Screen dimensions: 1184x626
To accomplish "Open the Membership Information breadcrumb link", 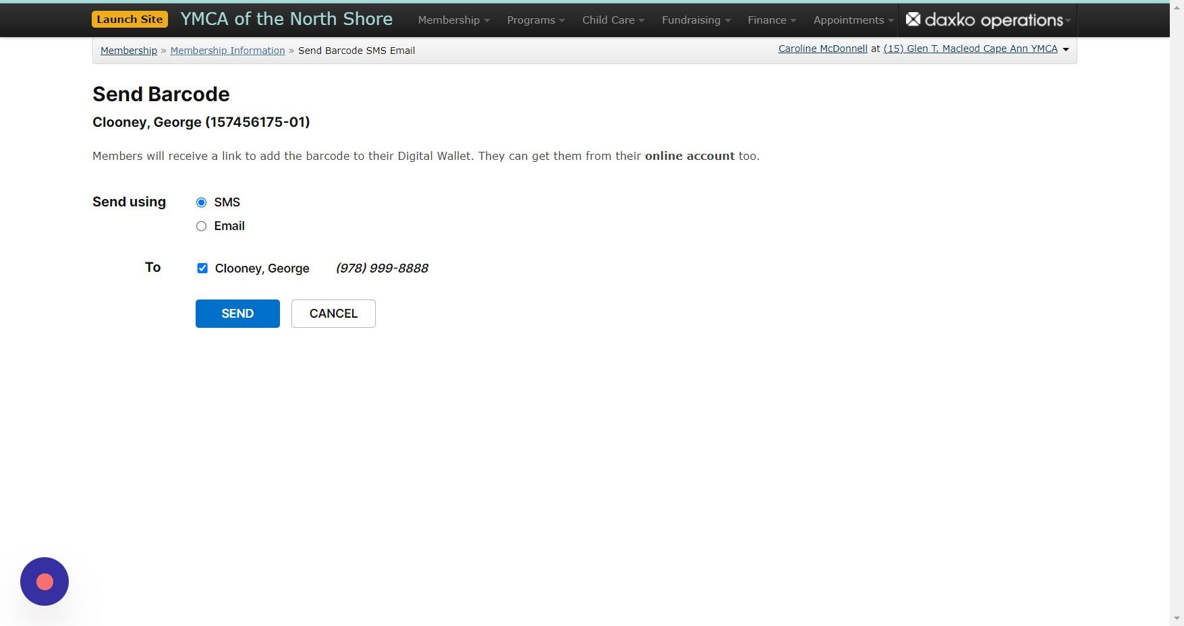I will [x=227, y=50].
